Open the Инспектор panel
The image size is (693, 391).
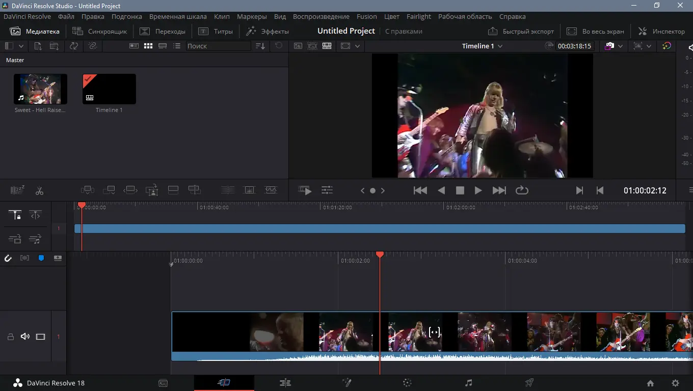pos(661,31)
